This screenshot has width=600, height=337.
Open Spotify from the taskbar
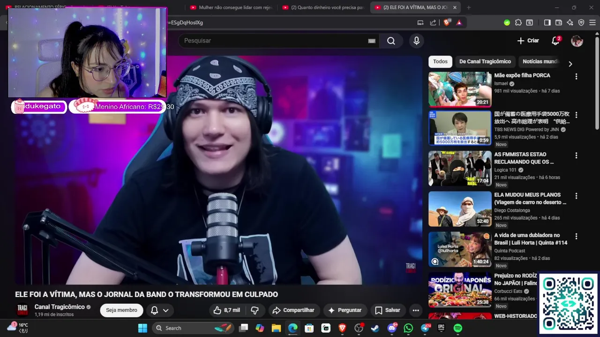point(458,328)
